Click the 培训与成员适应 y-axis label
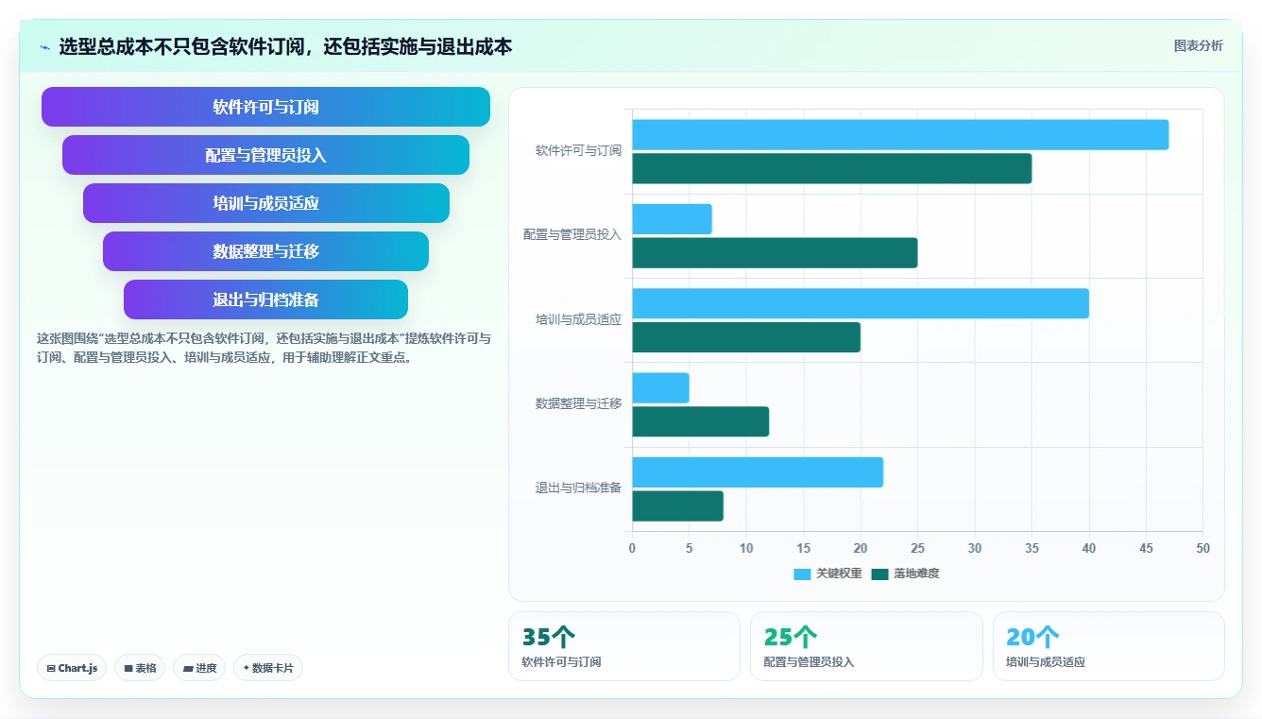1262x719 pixels. (x=578, y=319)
